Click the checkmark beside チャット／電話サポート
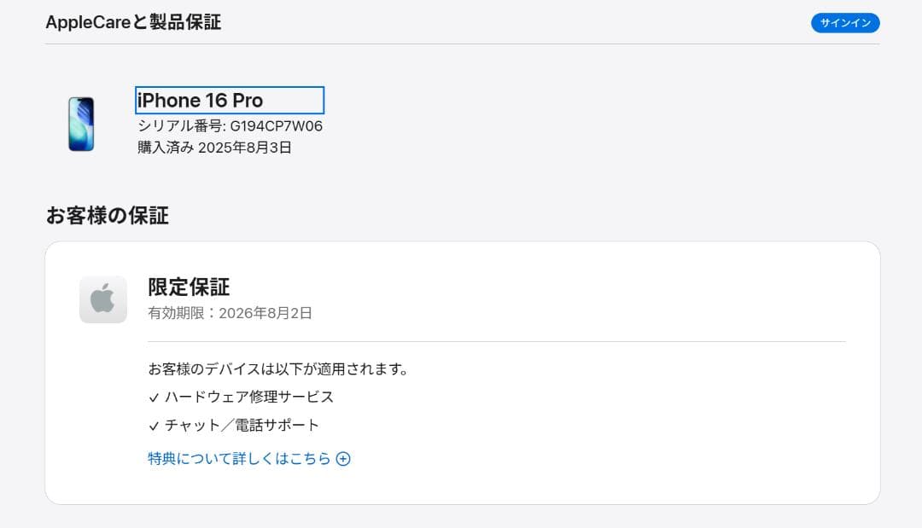922x528 pixels. (x=155, y=425)
